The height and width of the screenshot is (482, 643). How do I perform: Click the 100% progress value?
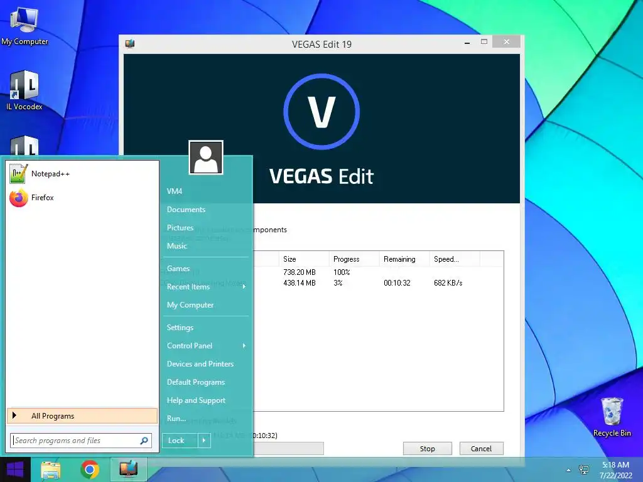(x=342, y=272)
